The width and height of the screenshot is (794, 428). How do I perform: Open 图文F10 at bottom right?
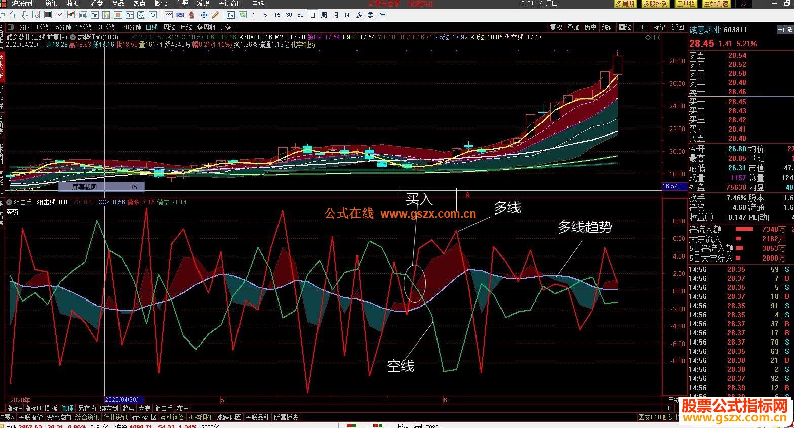tap(650, 417)
